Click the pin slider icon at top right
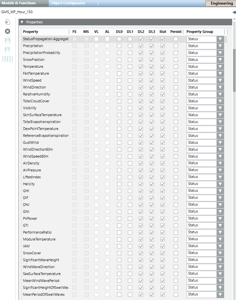236x301 pixels. point(234,12)
